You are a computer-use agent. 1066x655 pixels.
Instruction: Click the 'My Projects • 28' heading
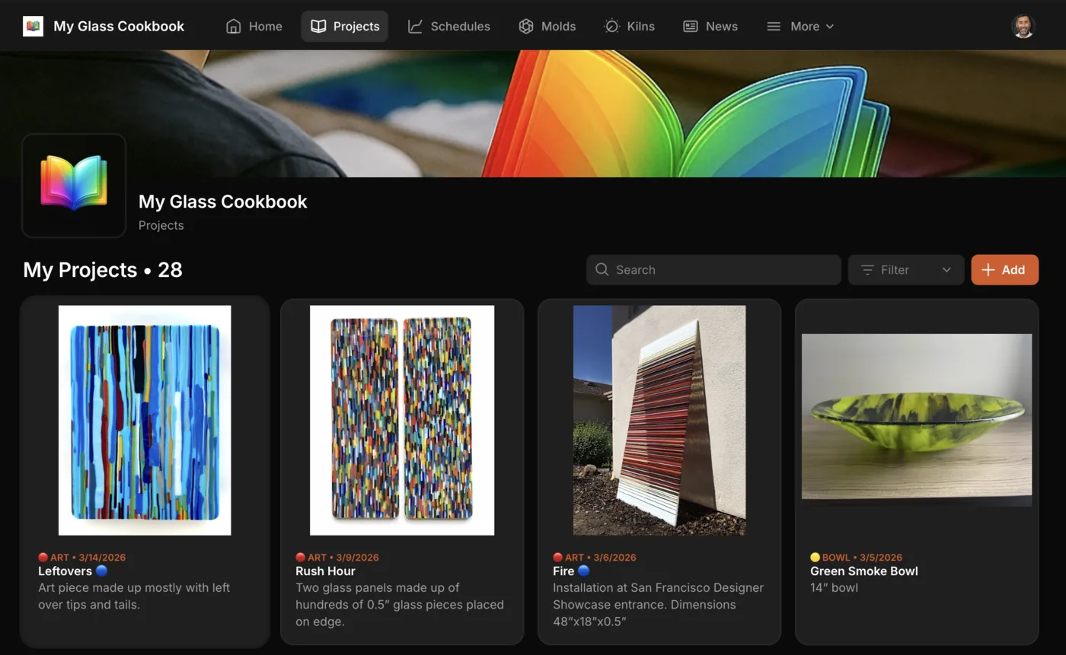tap(103, 269)
